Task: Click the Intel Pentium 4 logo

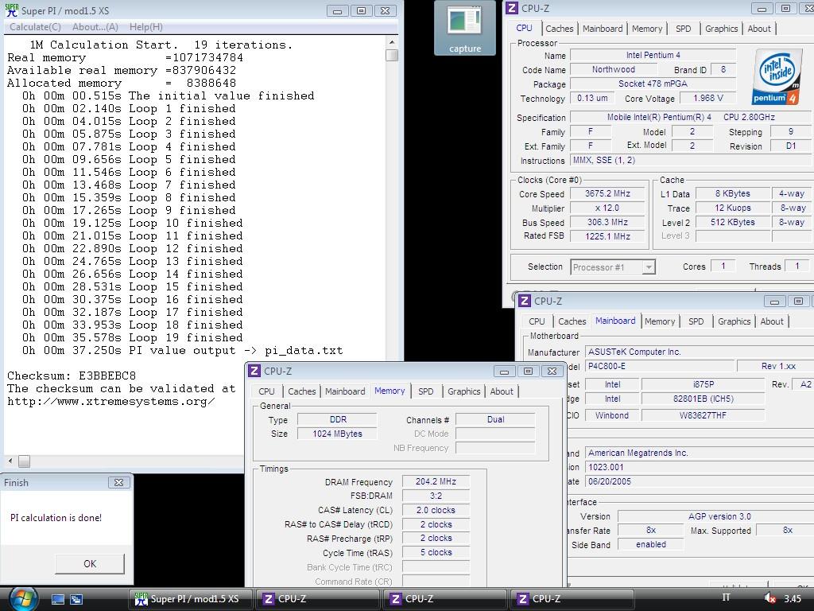Action: coord(776,77)
